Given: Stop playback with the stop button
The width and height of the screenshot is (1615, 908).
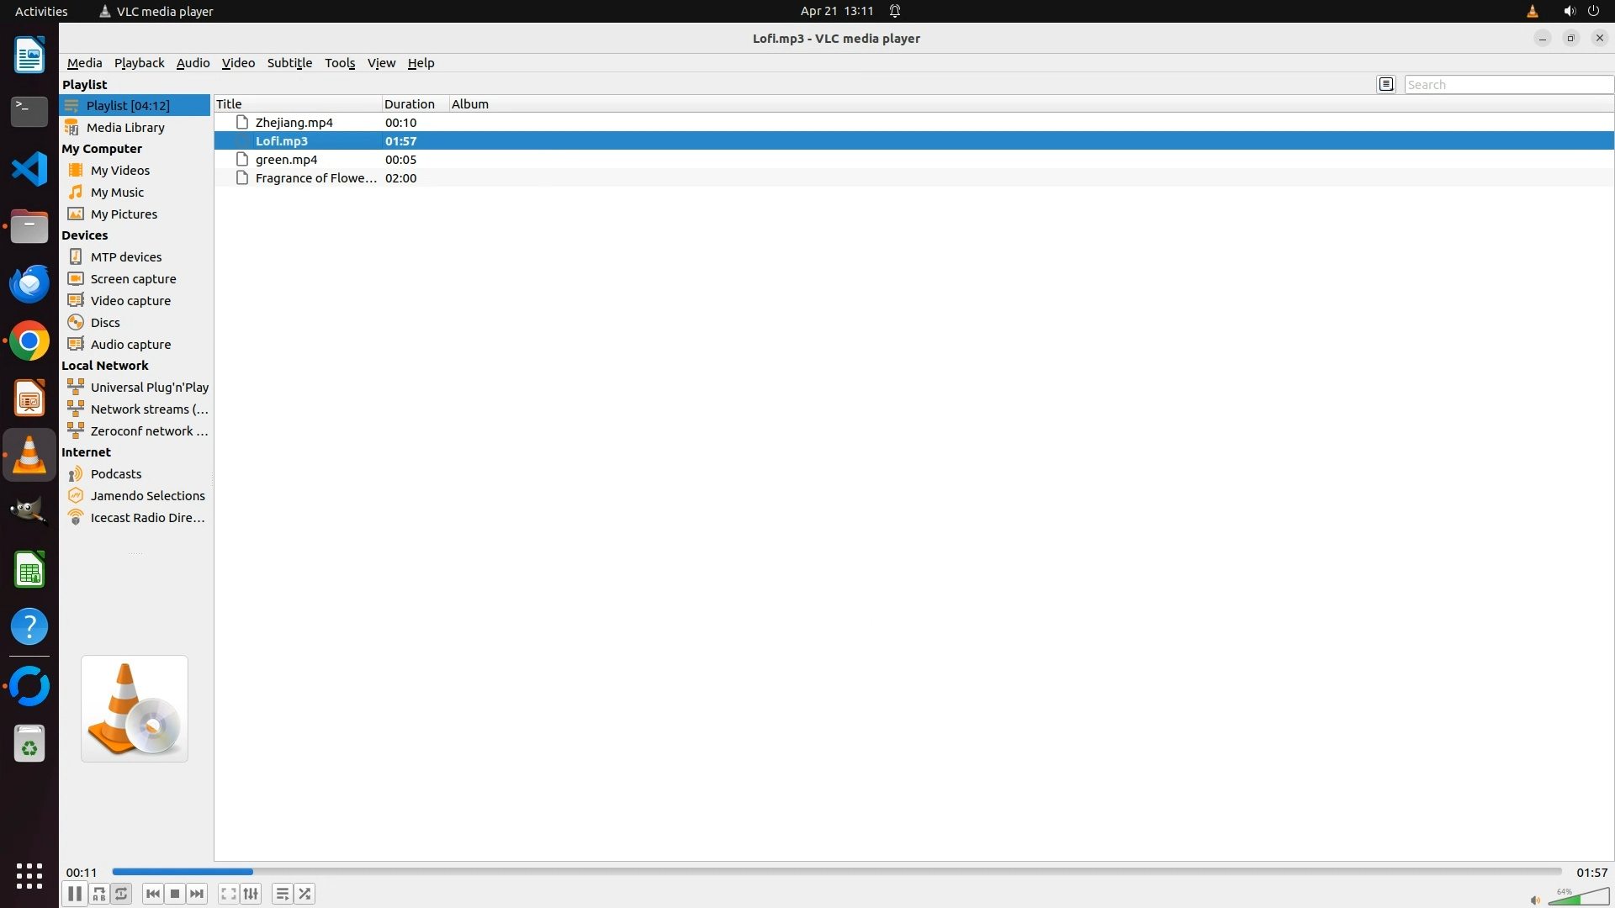Looking at the screenshot, I should pyautogui.click(x=175, y=894).
